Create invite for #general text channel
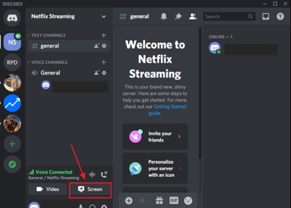The height and width of the screenshot is (208, 291). click(96, 46)
